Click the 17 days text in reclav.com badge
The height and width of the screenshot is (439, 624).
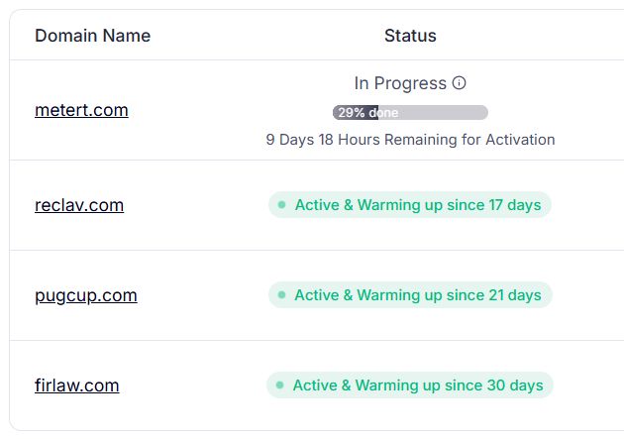(x=515, y=205)
